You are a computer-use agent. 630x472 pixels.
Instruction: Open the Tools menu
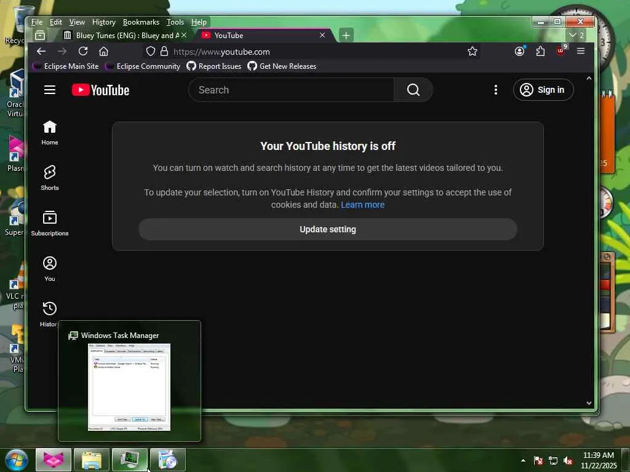pos(175,22)
